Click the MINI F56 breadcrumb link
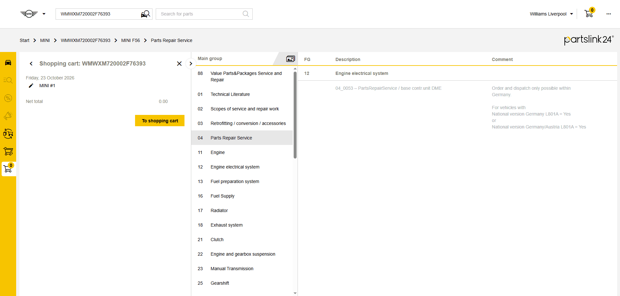 tap(131, 40)
